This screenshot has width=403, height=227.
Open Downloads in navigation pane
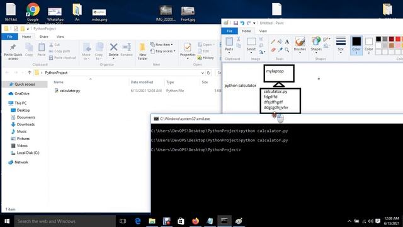click(x=25, y=124)
